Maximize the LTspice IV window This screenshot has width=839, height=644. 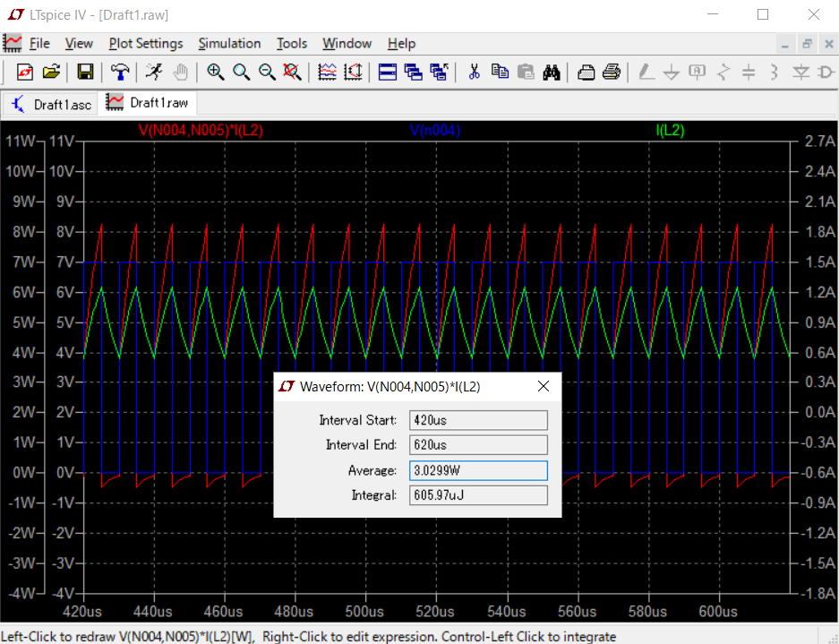pos(763,14)
